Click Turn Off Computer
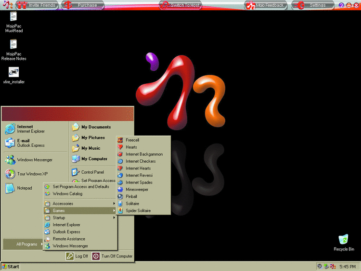361x271 pixels. [112, 256]
